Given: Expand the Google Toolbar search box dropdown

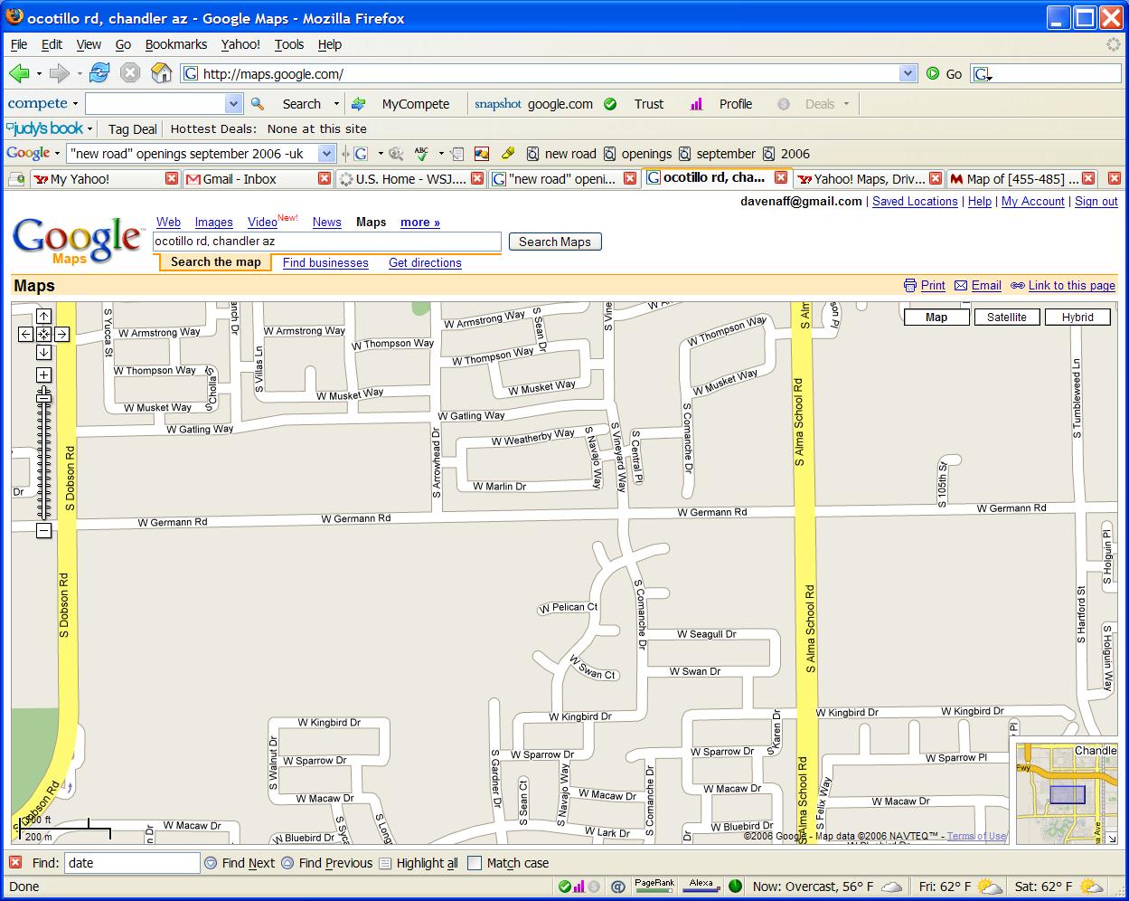Looking at the screenshot, I should point(325,154).
